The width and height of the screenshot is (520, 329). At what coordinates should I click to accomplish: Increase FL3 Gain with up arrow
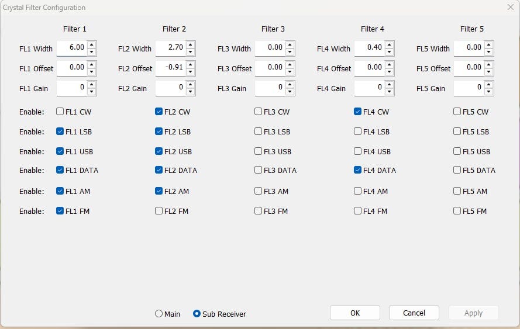click(290, 85)
